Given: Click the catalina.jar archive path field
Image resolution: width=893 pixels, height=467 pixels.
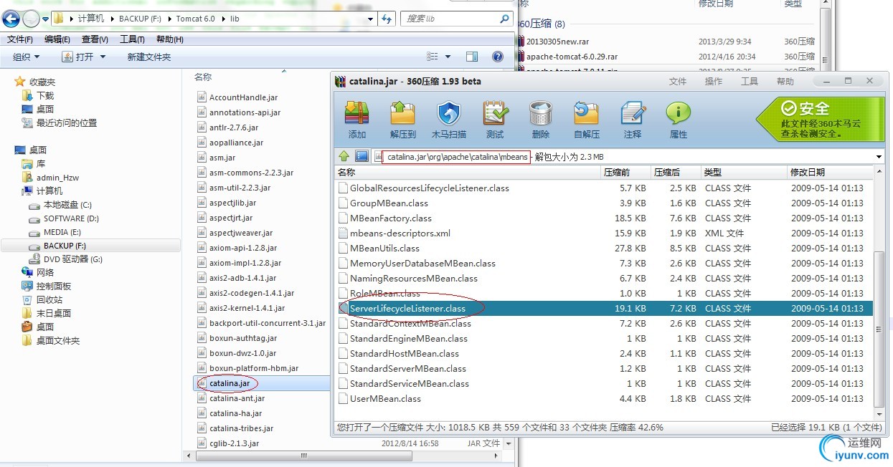Looking at the screenshot, I should coord(456,157).
